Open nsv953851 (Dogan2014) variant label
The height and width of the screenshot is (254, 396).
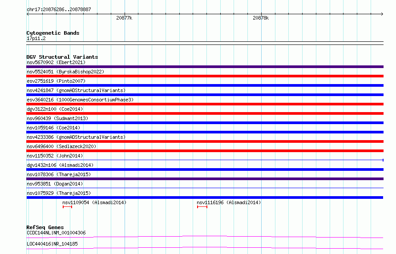tap(55, 184)
